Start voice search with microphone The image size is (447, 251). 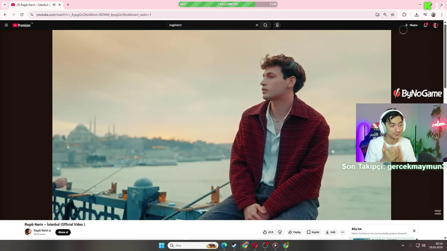tap(277, 25)
